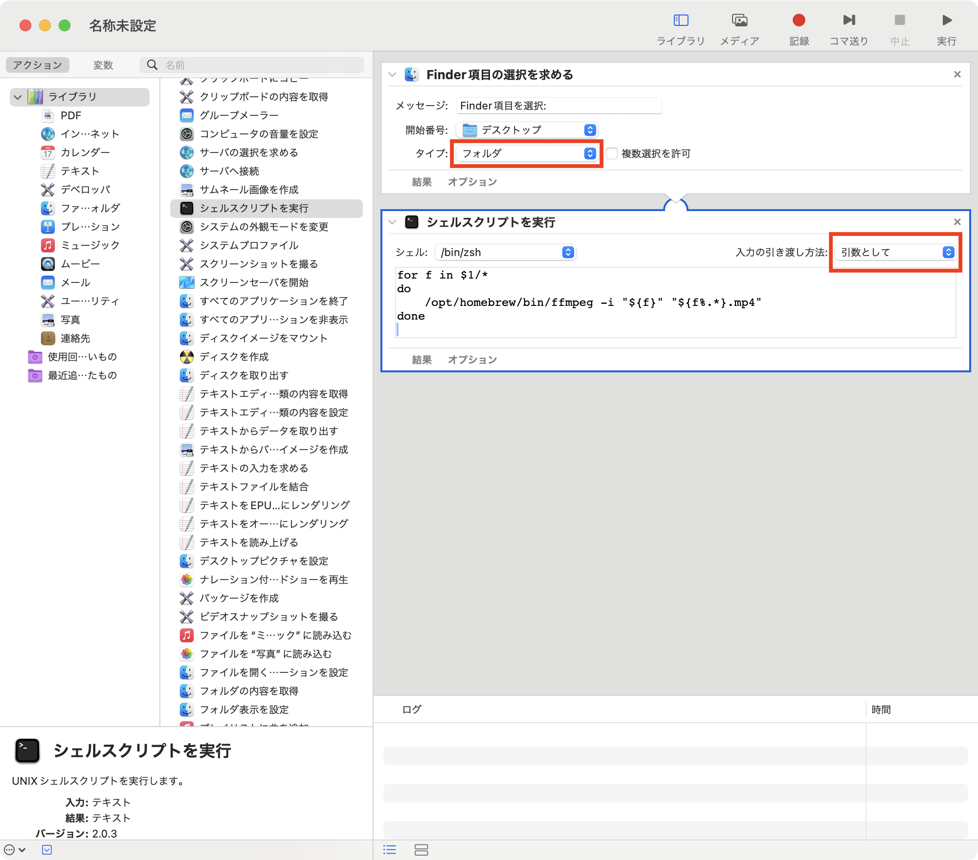Switch to horizontal log view at bottom
This screenshot has height=860, width=978.
(422, 850)
